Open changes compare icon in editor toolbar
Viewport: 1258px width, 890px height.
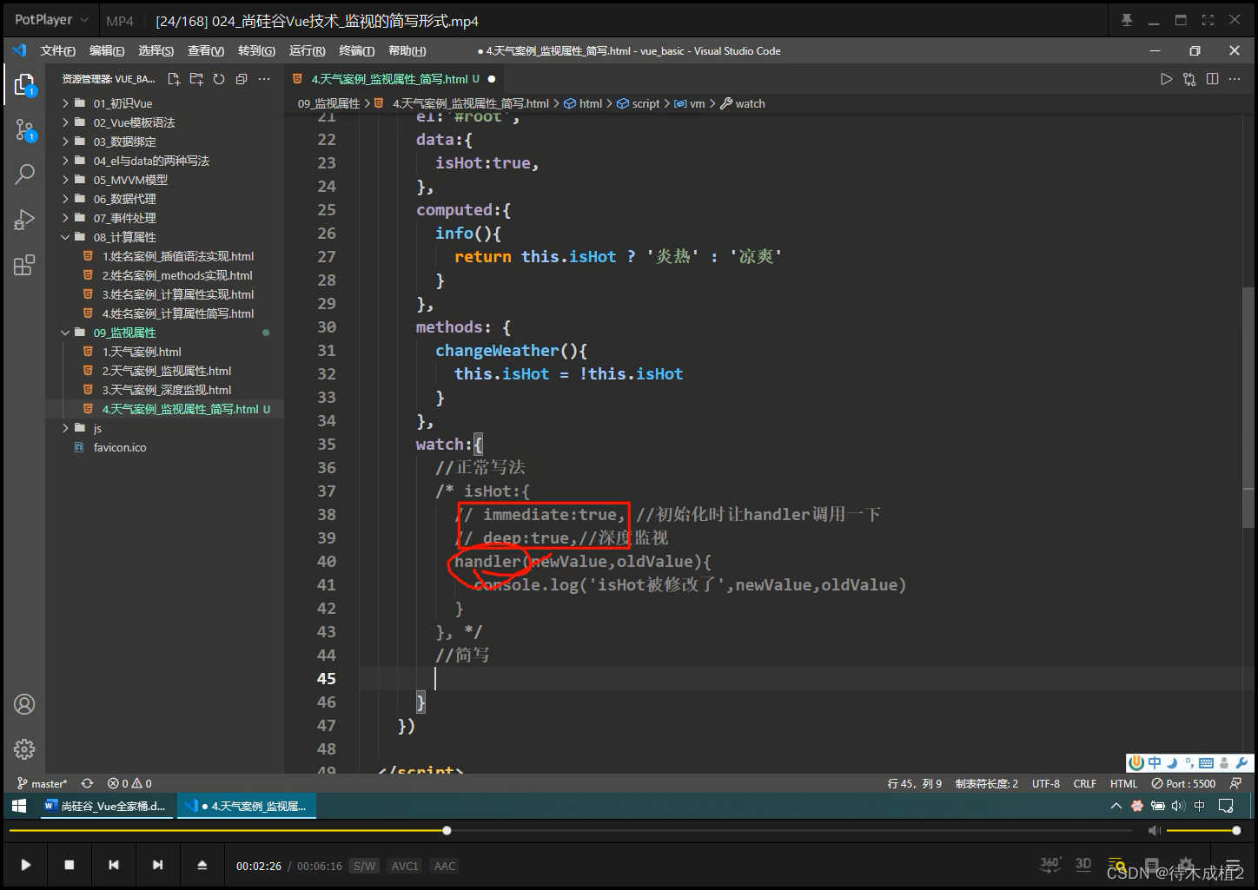coord(1189,79)
